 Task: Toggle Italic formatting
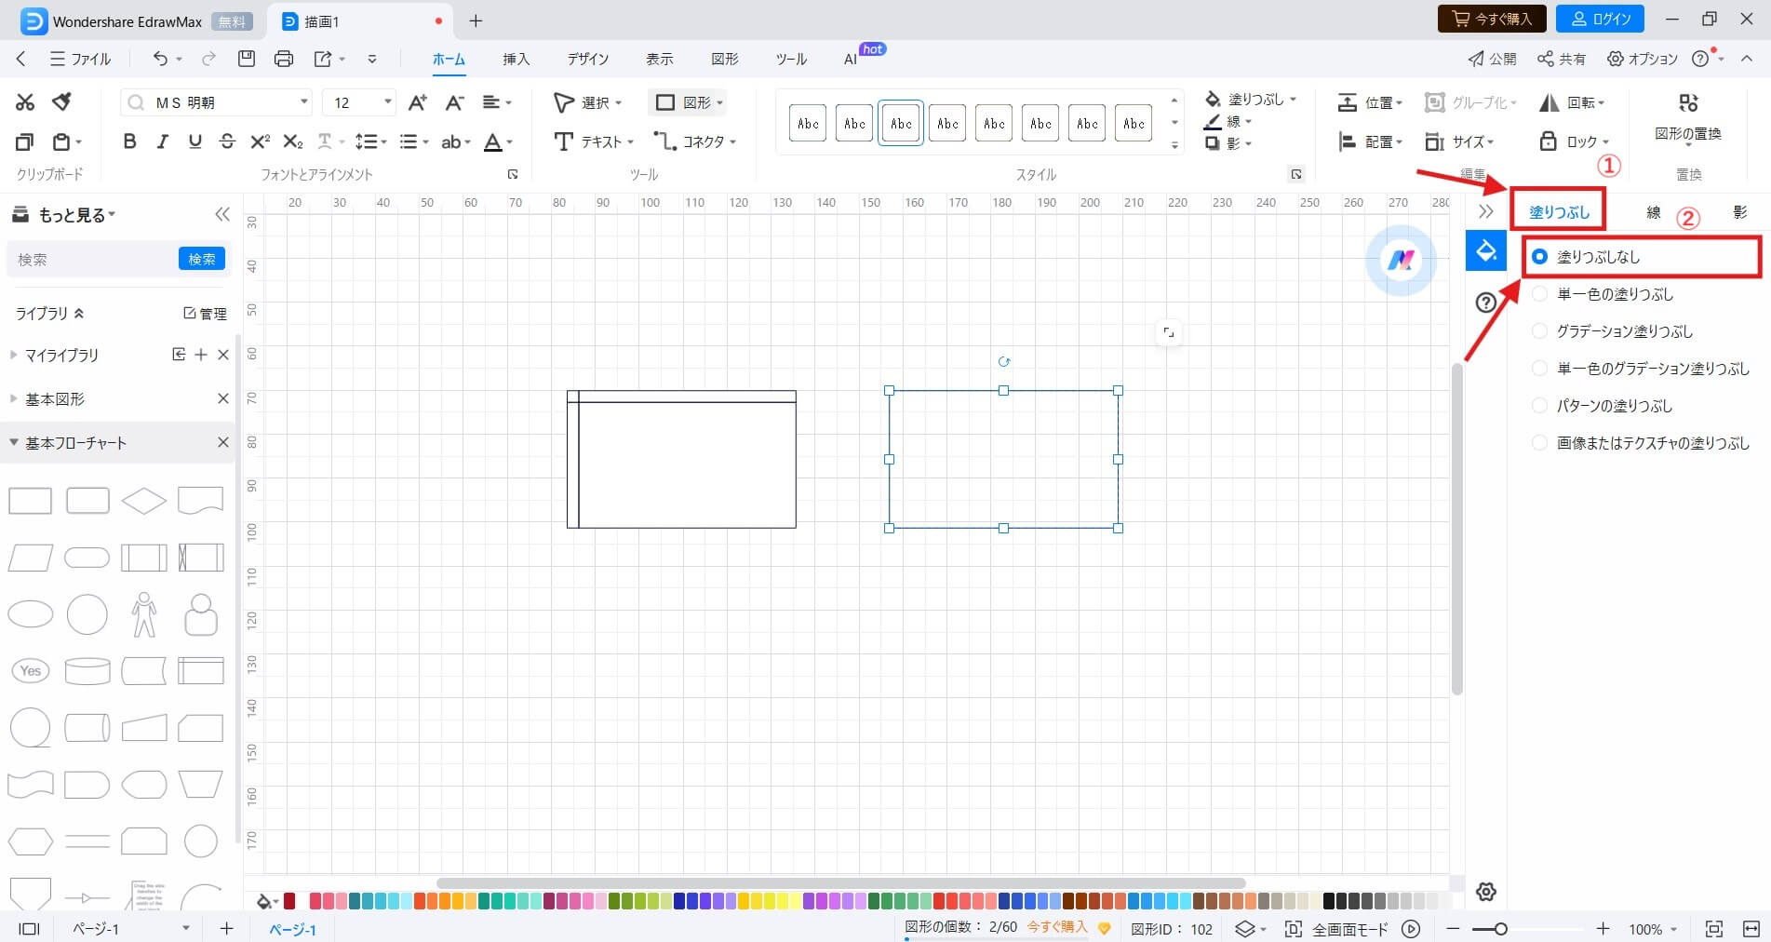pyautogui.click(x=162, y=141)
